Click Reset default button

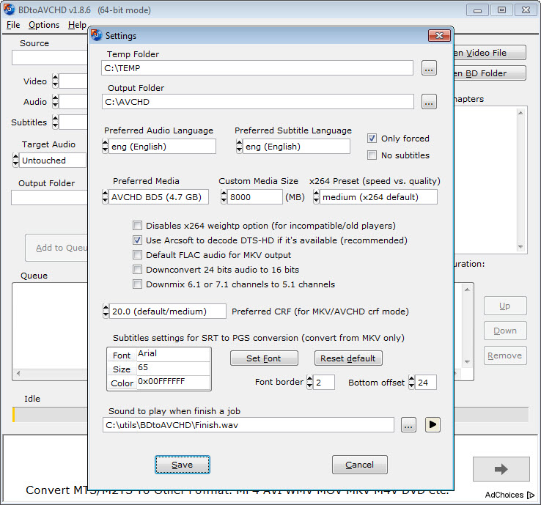348,358
